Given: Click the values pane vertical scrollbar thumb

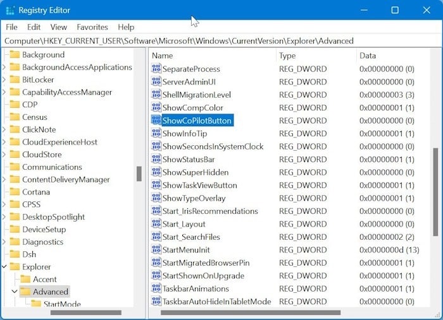Looking at the screenshot, I should pos(435,192).
